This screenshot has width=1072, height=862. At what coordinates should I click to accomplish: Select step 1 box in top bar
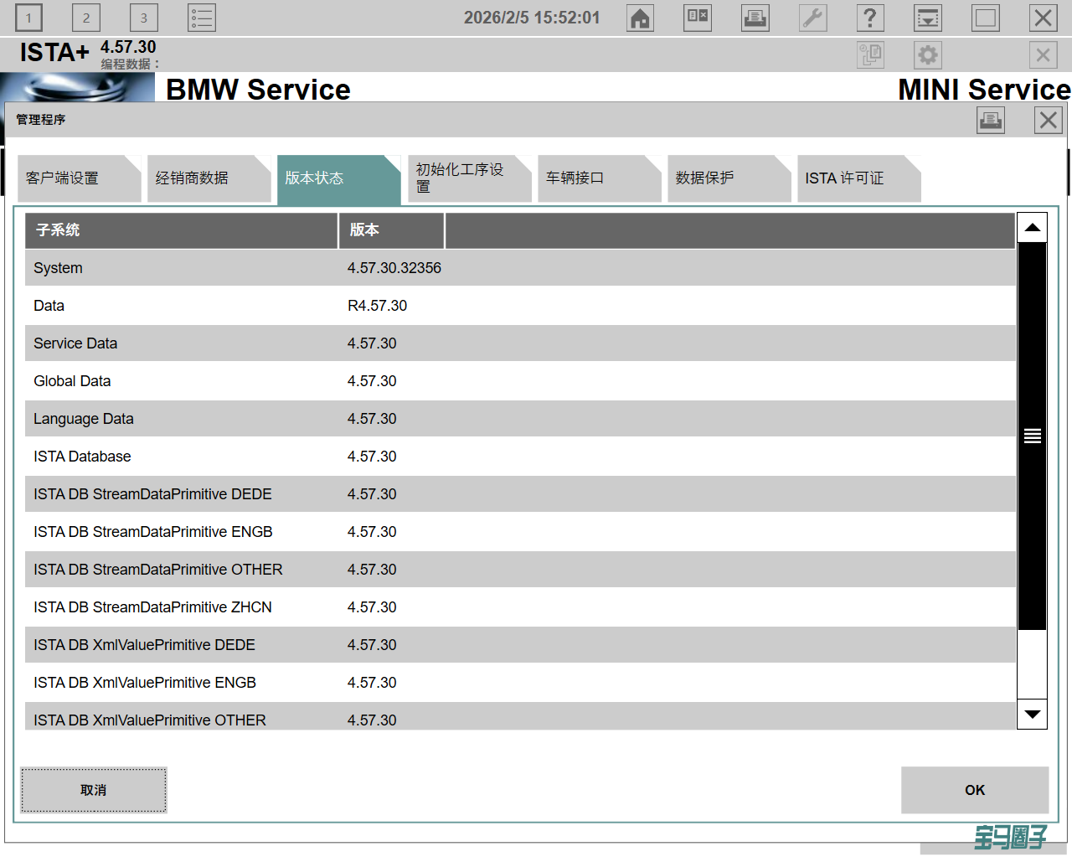(x=28, y=18)
